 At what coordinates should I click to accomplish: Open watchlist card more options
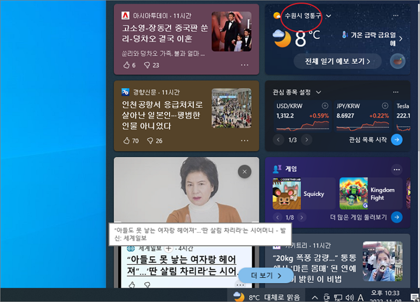tap(396, 92)
